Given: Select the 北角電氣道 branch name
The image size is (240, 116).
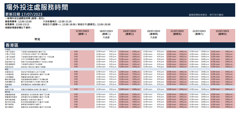Looking at the screenshot, I should tap(10, 74).
